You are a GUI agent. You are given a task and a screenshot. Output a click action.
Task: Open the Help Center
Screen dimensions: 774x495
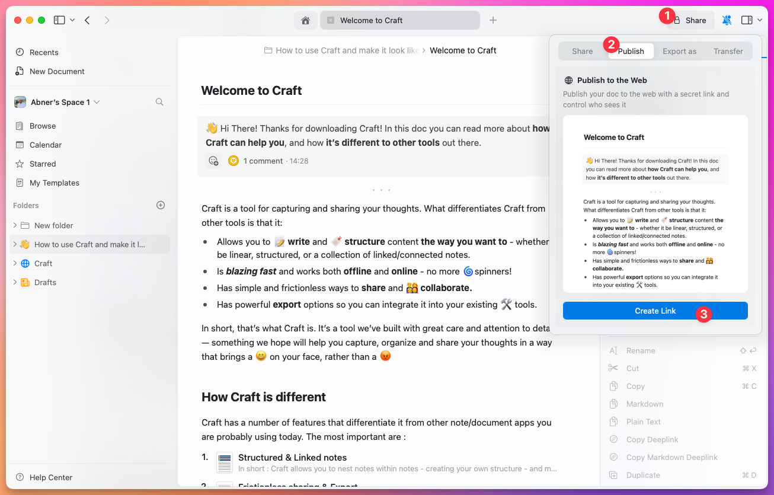pyautogui.click(x=50, y=477)
